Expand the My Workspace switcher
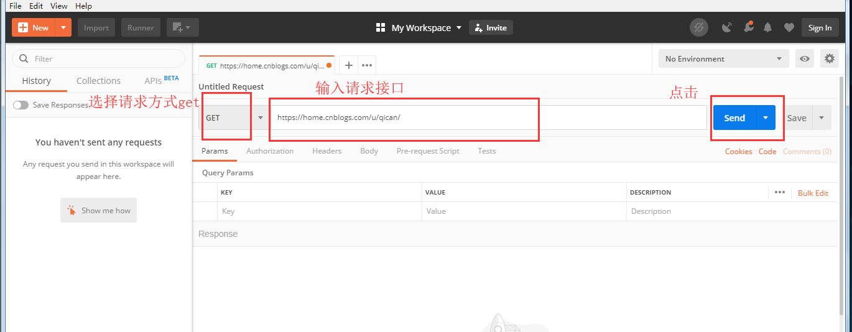The image size is (852, 332). 419,28
